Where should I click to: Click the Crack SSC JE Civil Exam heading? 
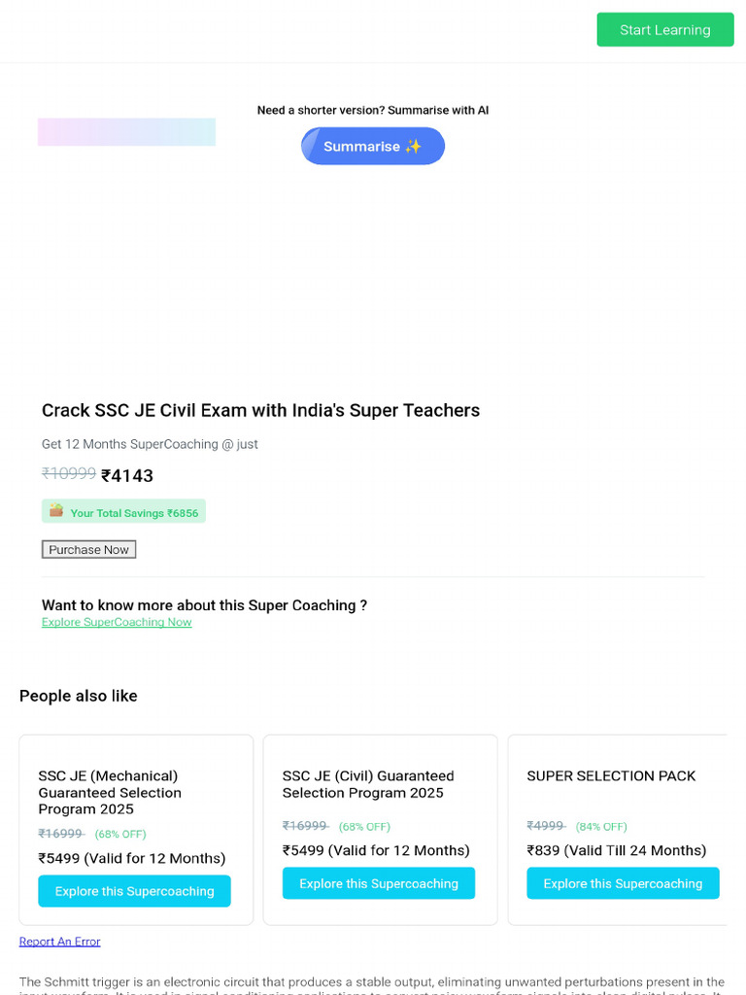click(x=260, y=410)
